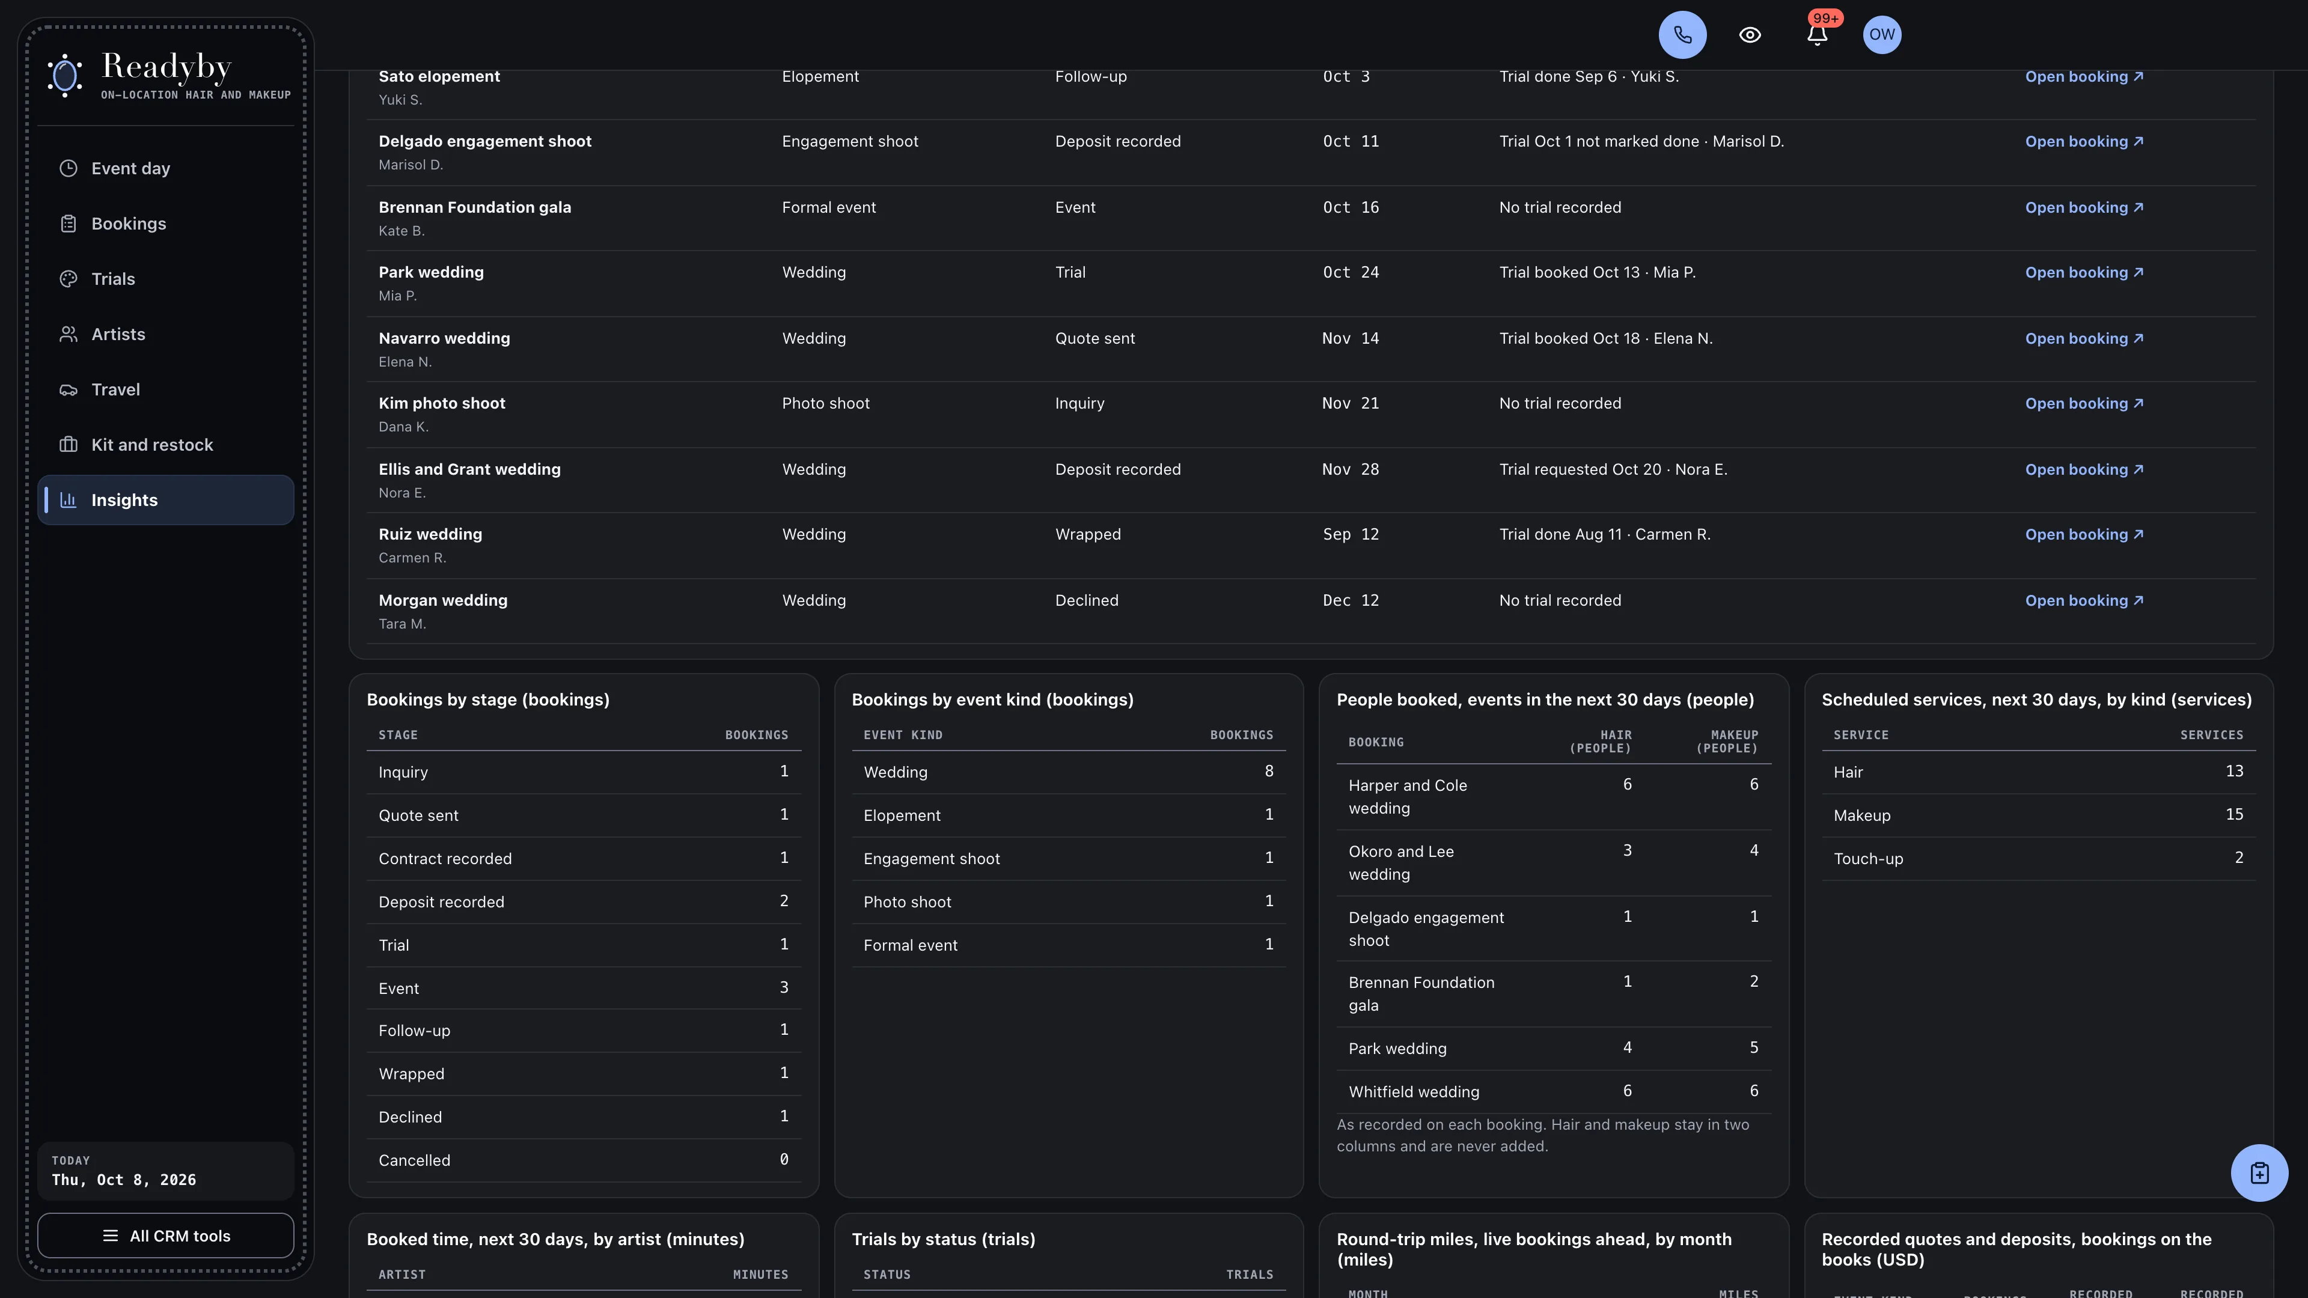Viewport: 2308px width, 1298px height.
Task: Select 'Harper and Cole wedding' people row
Action: tap(1554, 797)
